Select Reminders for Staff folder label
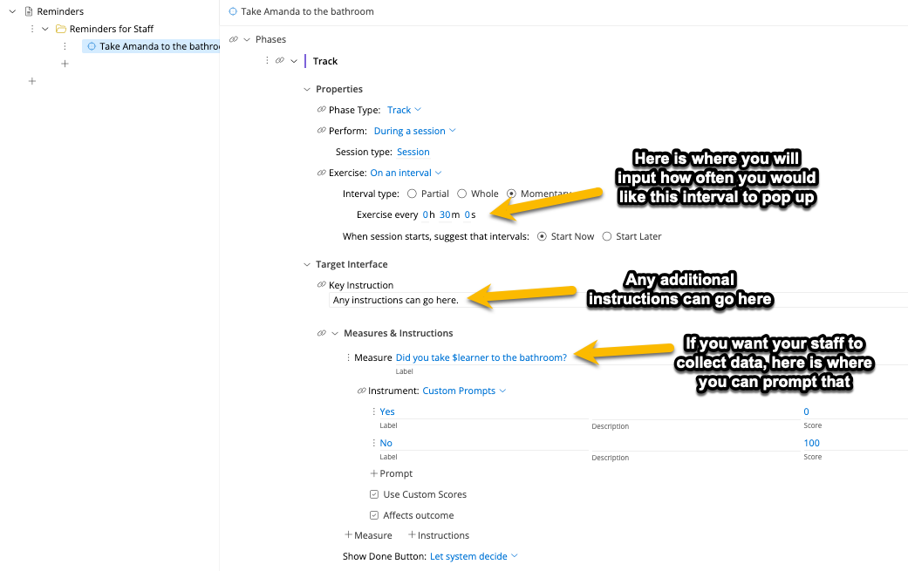The height and width of the screenshot is (571, 908). (112, 29)
